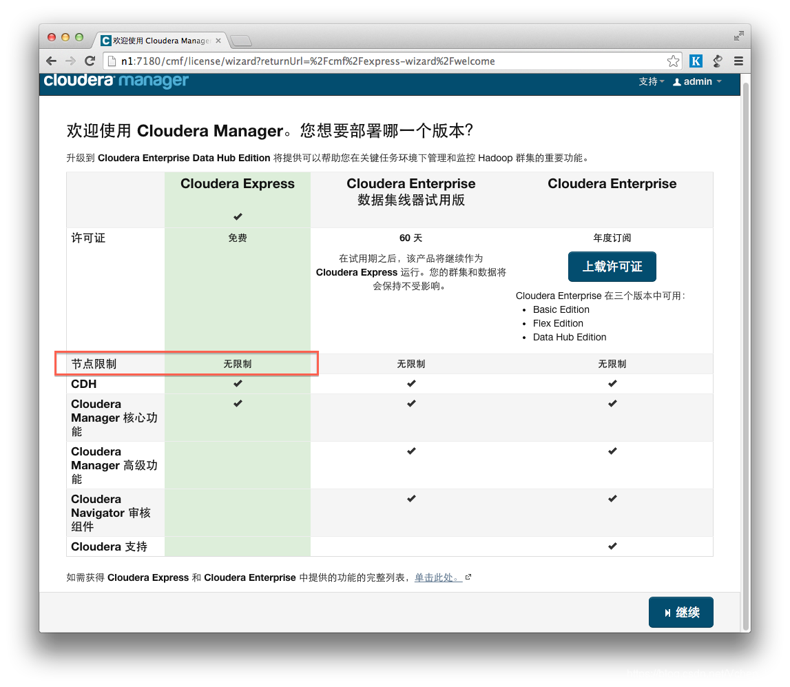Image resolution: width=790 pixels, height=687 pixels.
Task: Click the 节点限制 row label
Action: pos(94,364)
